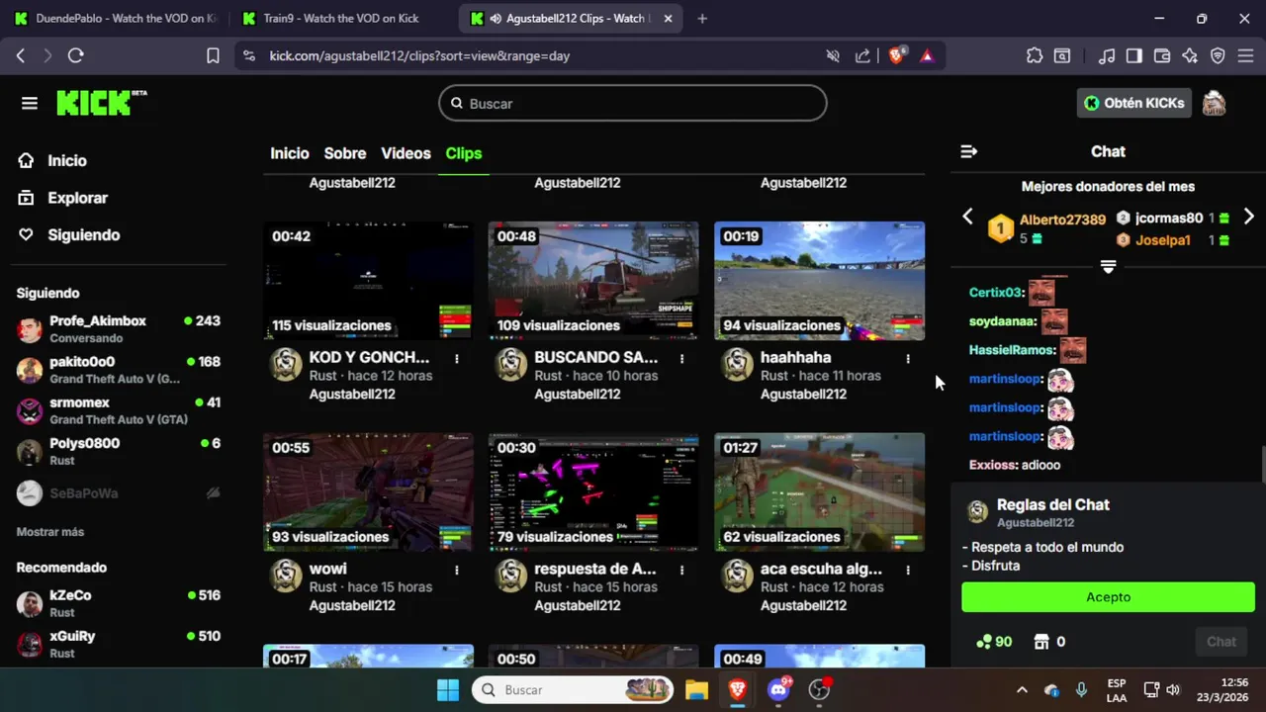Select the Clips tab
The width and height of the screenshot is (1266, 712).
pos(464,153)
